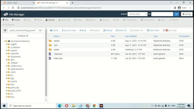The width and height of the screenshot is (194, 109).
Task: Click the Move toolbar button
Action: pyautogui.click(x=38, y=20)
